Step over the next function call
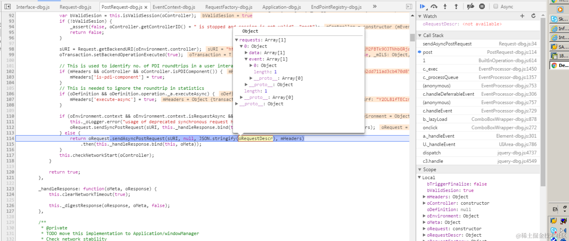 click(434, 6)
